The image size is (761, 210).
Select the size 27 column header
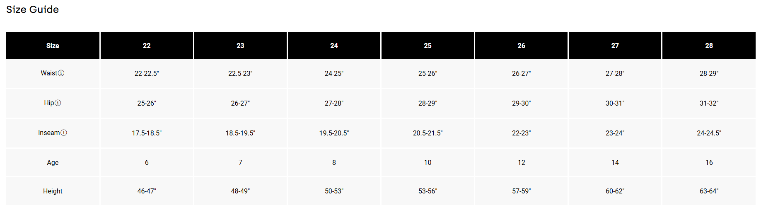click(615, 46)
